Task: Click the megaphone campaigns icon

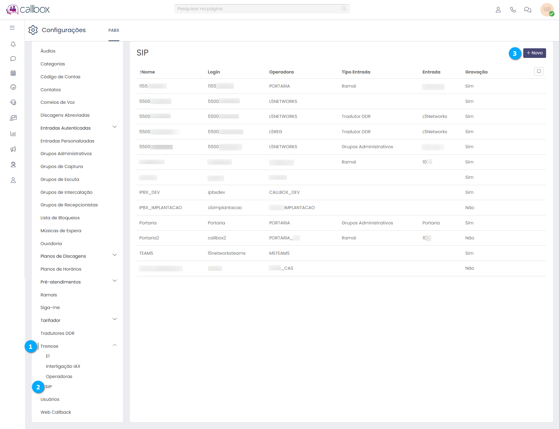Action: (13, 149)
